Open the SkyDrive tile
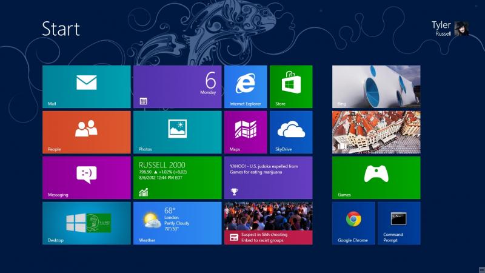Viewport: 485px width, 273px height. (291, 132)
